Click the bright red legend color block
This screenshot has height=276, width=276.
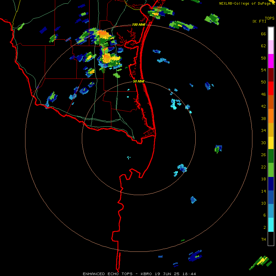tap(271, 88)
